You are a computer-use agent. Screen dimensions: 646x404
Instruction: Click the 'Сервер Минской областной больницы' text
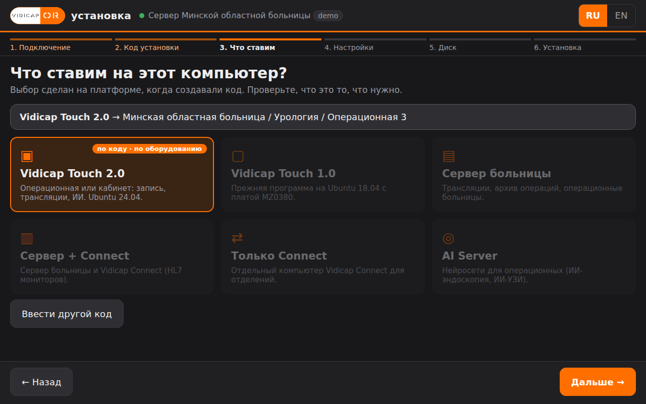(x=229, y=16)
